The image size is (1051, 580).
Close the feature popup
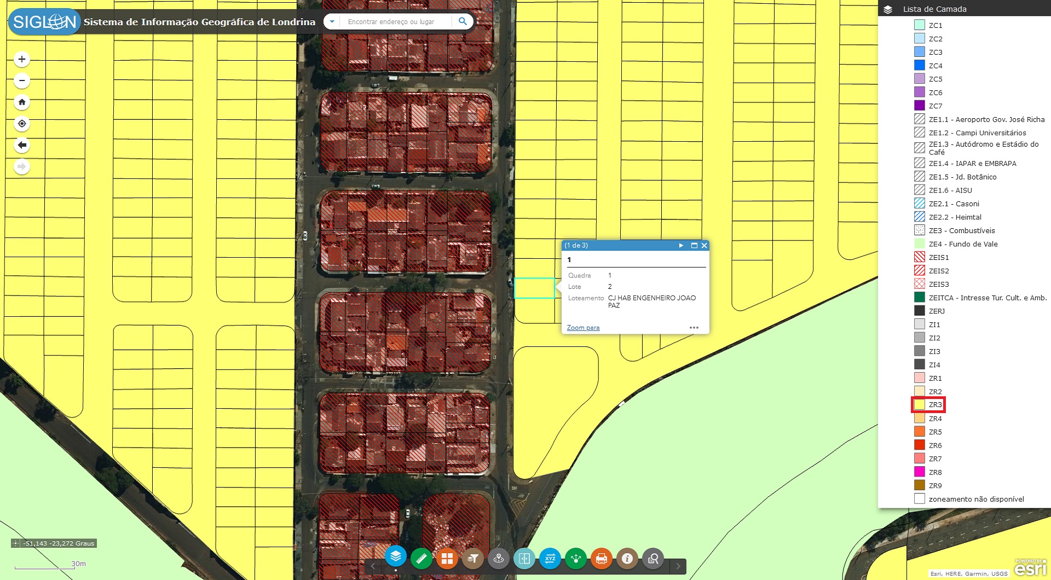[704, 245]
